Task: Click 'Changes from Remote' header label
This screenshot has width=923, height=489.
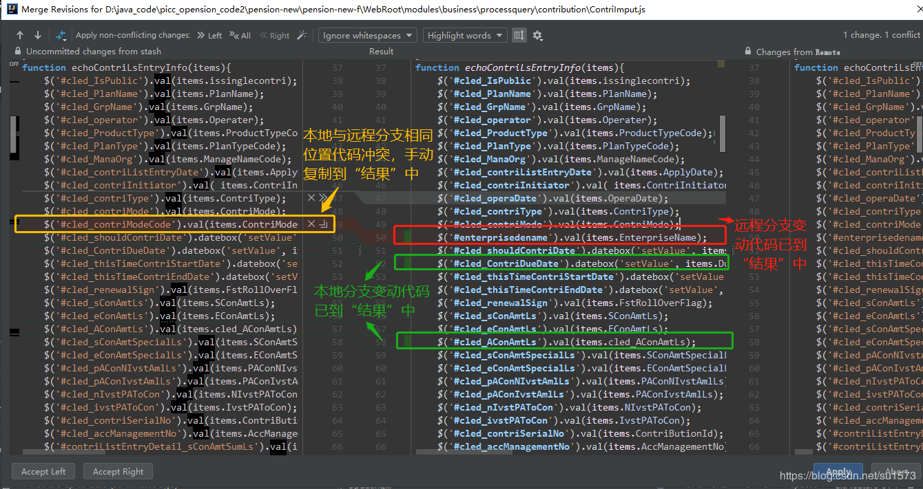Action: click(798, 52)
